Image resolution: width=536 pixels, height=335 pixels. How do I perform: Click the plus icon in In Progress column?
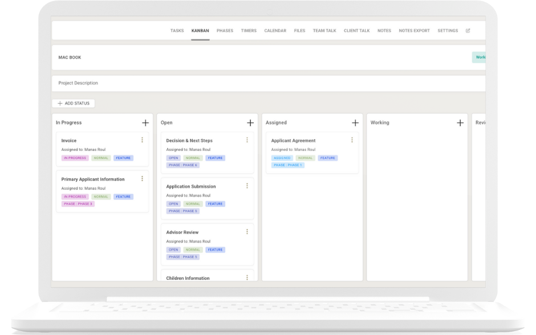coord(145,122)
